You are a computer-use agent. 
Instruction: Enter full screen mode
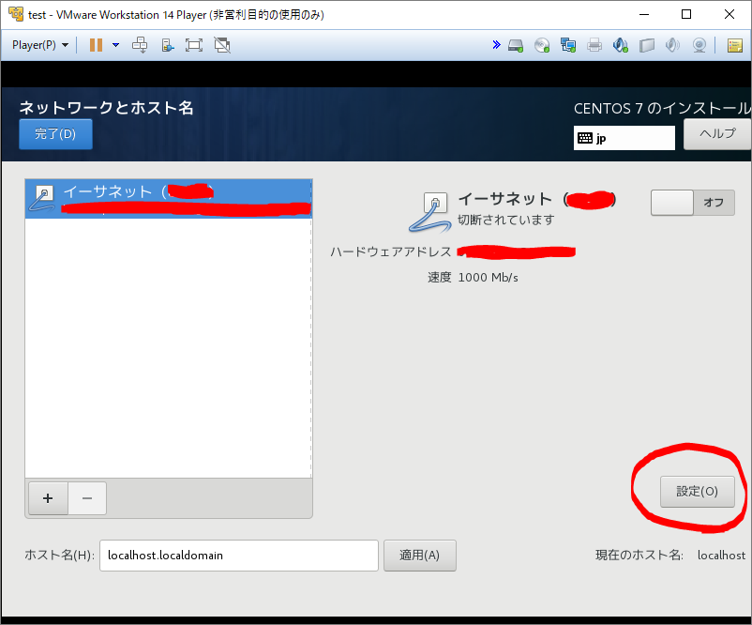coord(194,45)
